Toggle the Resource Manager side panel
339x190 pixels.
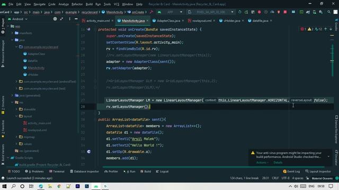coord(3,53)
